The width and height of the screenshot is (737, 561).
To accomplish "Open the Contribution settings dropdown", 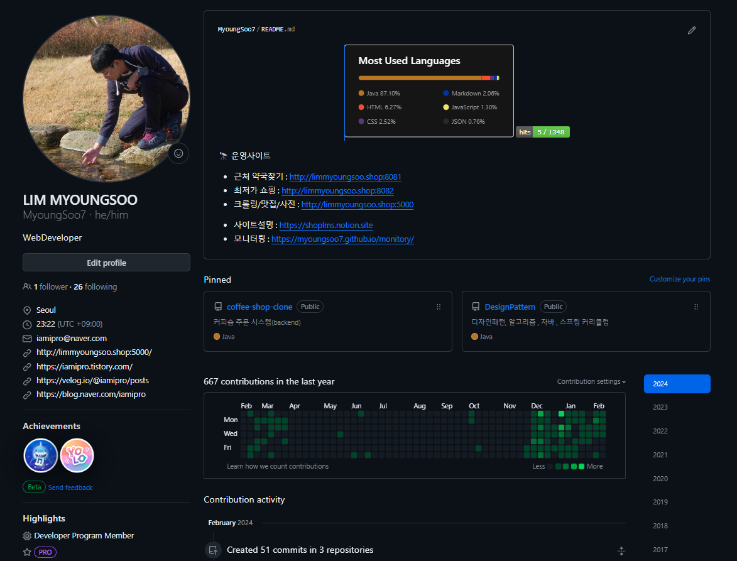I will 591,381.
